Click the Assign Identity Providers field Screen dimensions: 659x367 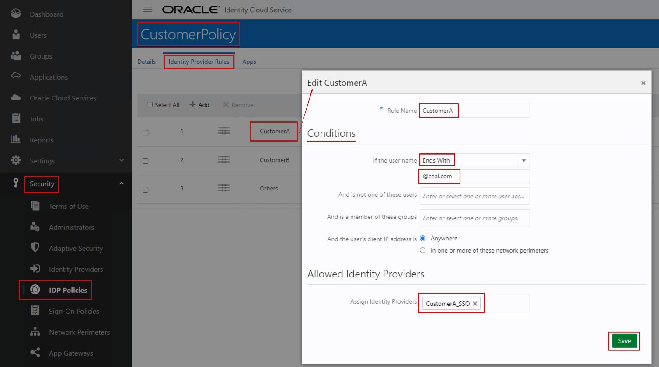[x=474, y=303]
